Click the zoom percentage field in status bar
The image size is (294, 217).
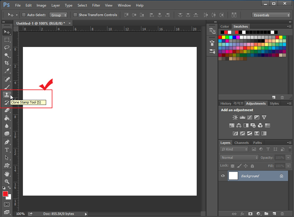pyautogui.click(x=21, y=214)
